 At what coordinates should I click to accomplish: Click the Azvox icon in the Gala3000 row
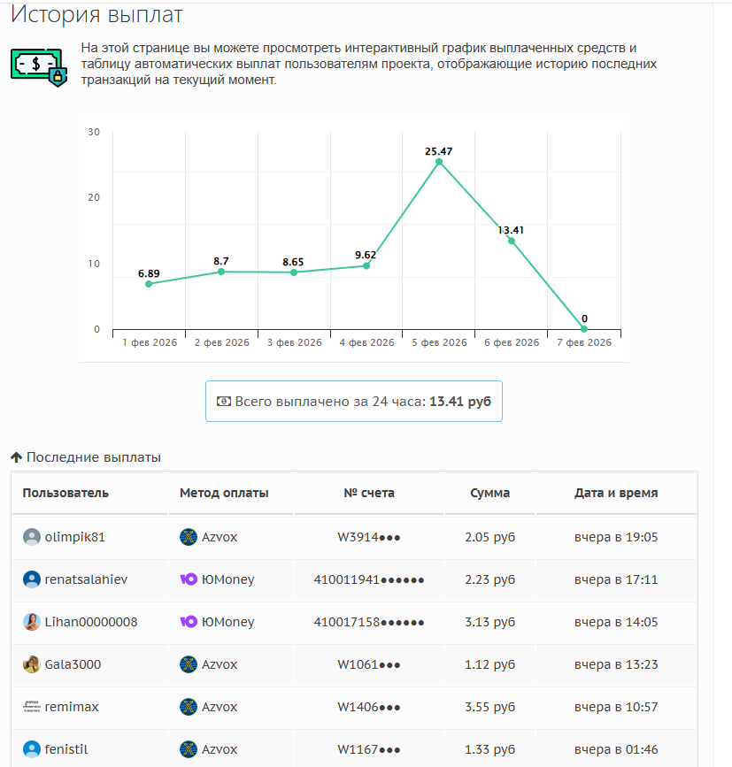[x=189, y=664]
